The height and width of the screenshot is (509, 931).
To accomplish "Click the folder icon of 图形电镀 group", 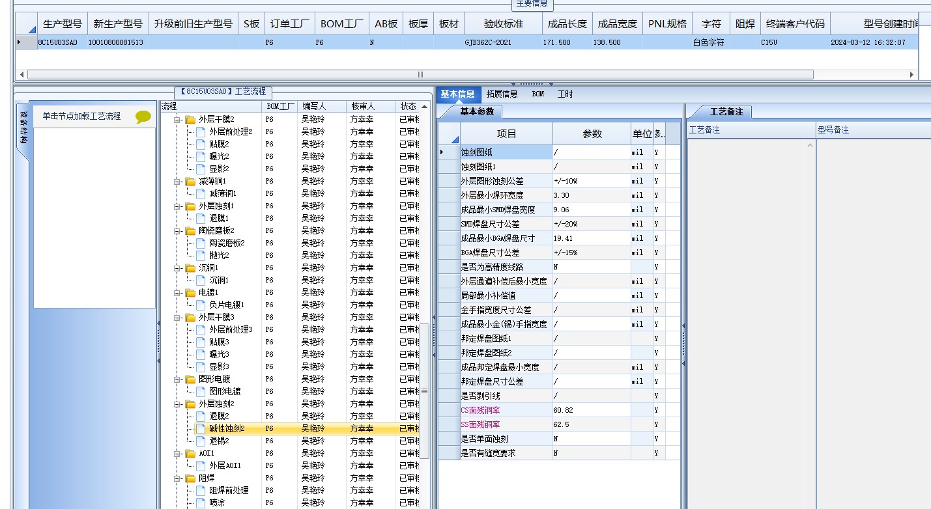I will coord(190,379).
